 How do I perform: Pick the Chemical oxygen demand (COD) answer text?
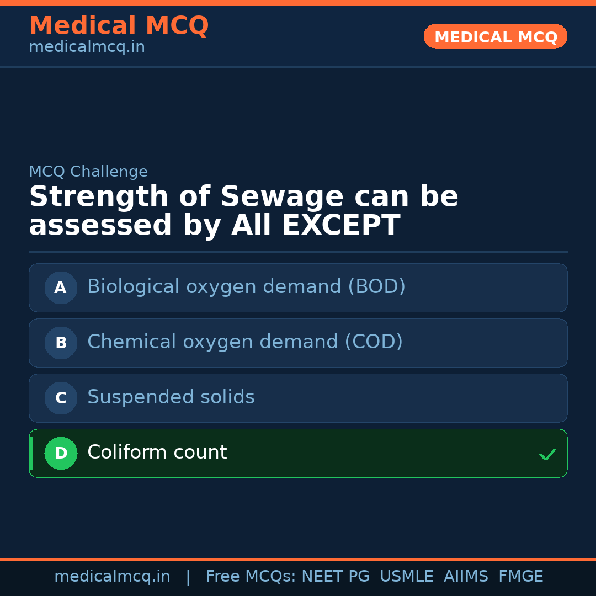tap(244, 342)
